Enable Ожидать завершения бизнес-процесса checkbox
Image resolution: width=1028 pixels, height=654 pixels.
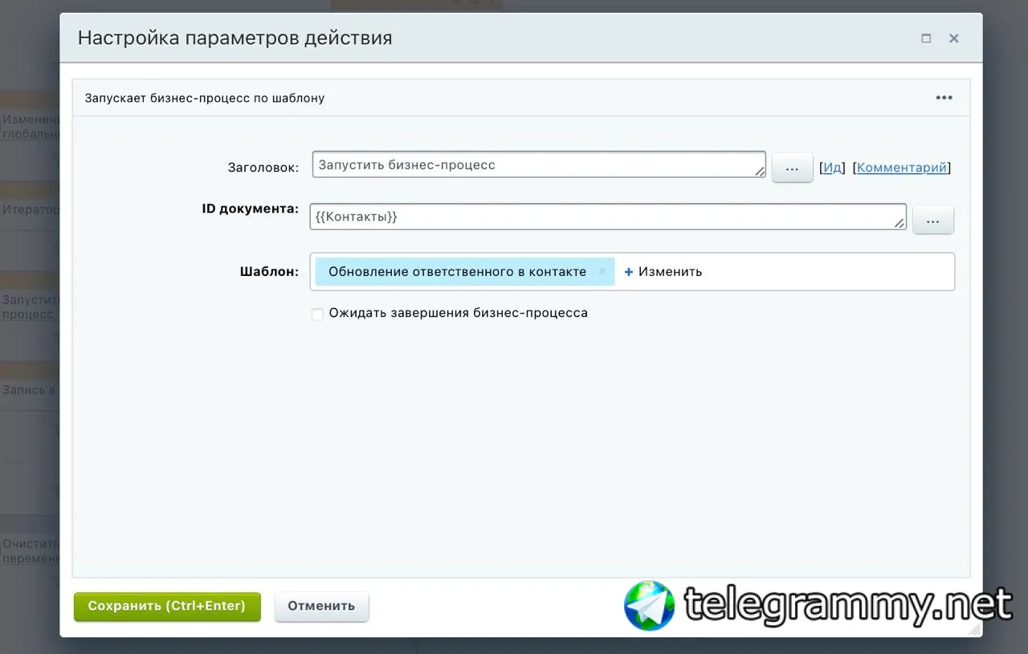[x=317, y=314]
